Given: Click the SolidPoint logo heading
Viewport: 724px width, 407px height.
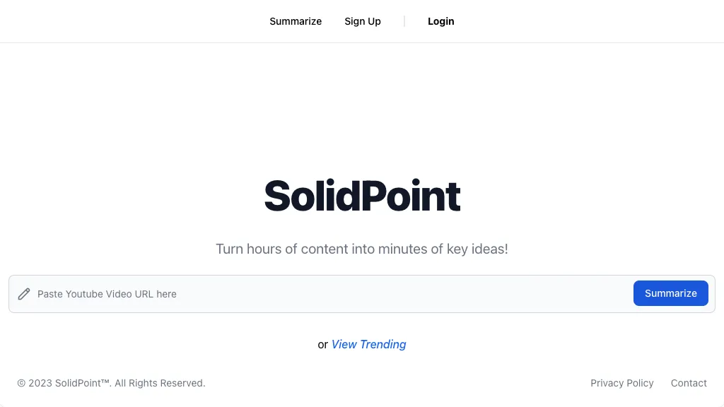Looking at the screenshot, I should tap(361, 196).
